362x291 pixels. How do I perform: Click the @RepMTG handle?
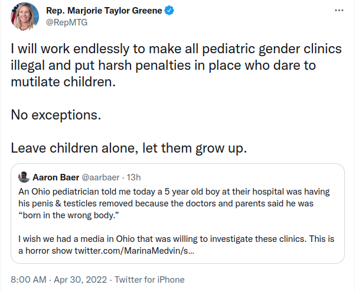(67, 22)
